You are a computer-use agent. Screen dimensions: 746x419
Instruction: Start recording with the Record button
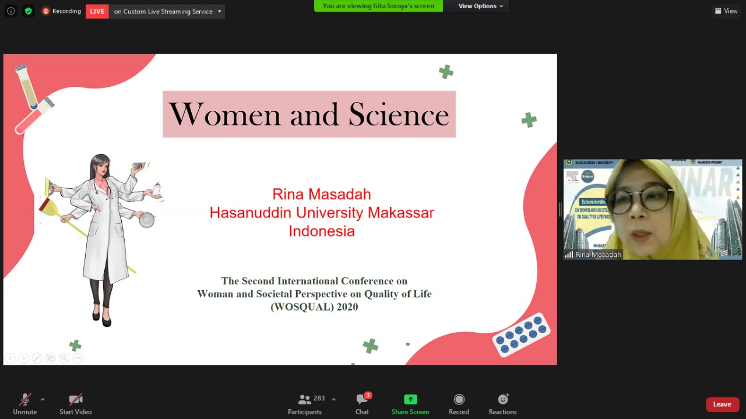(459, 404)
